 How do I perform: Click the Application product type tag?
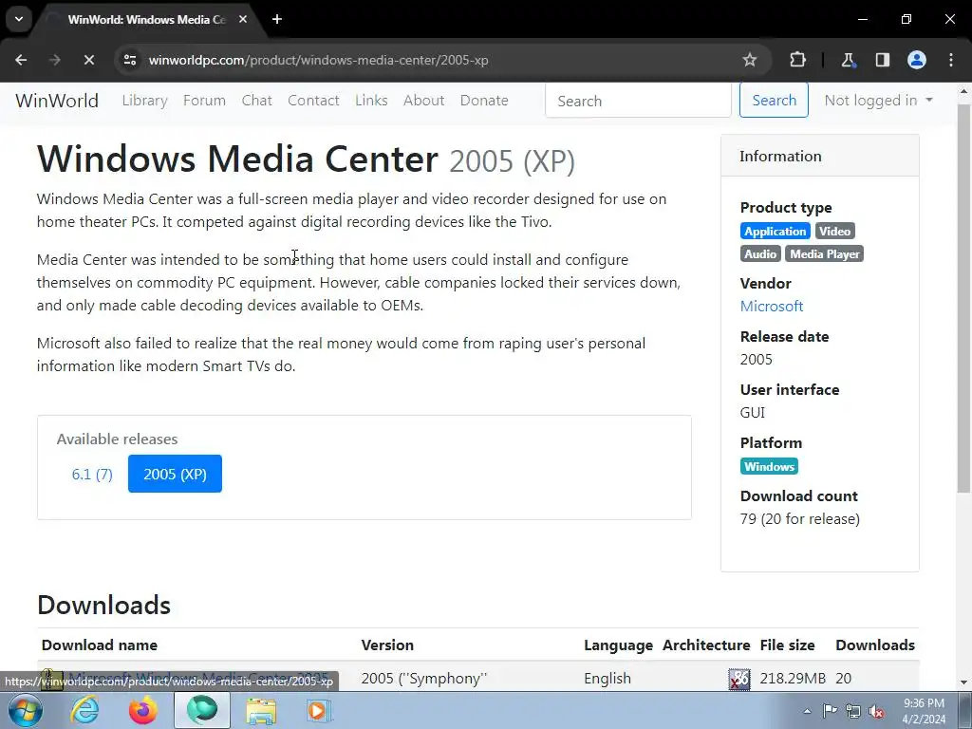(x=775, y=232)
